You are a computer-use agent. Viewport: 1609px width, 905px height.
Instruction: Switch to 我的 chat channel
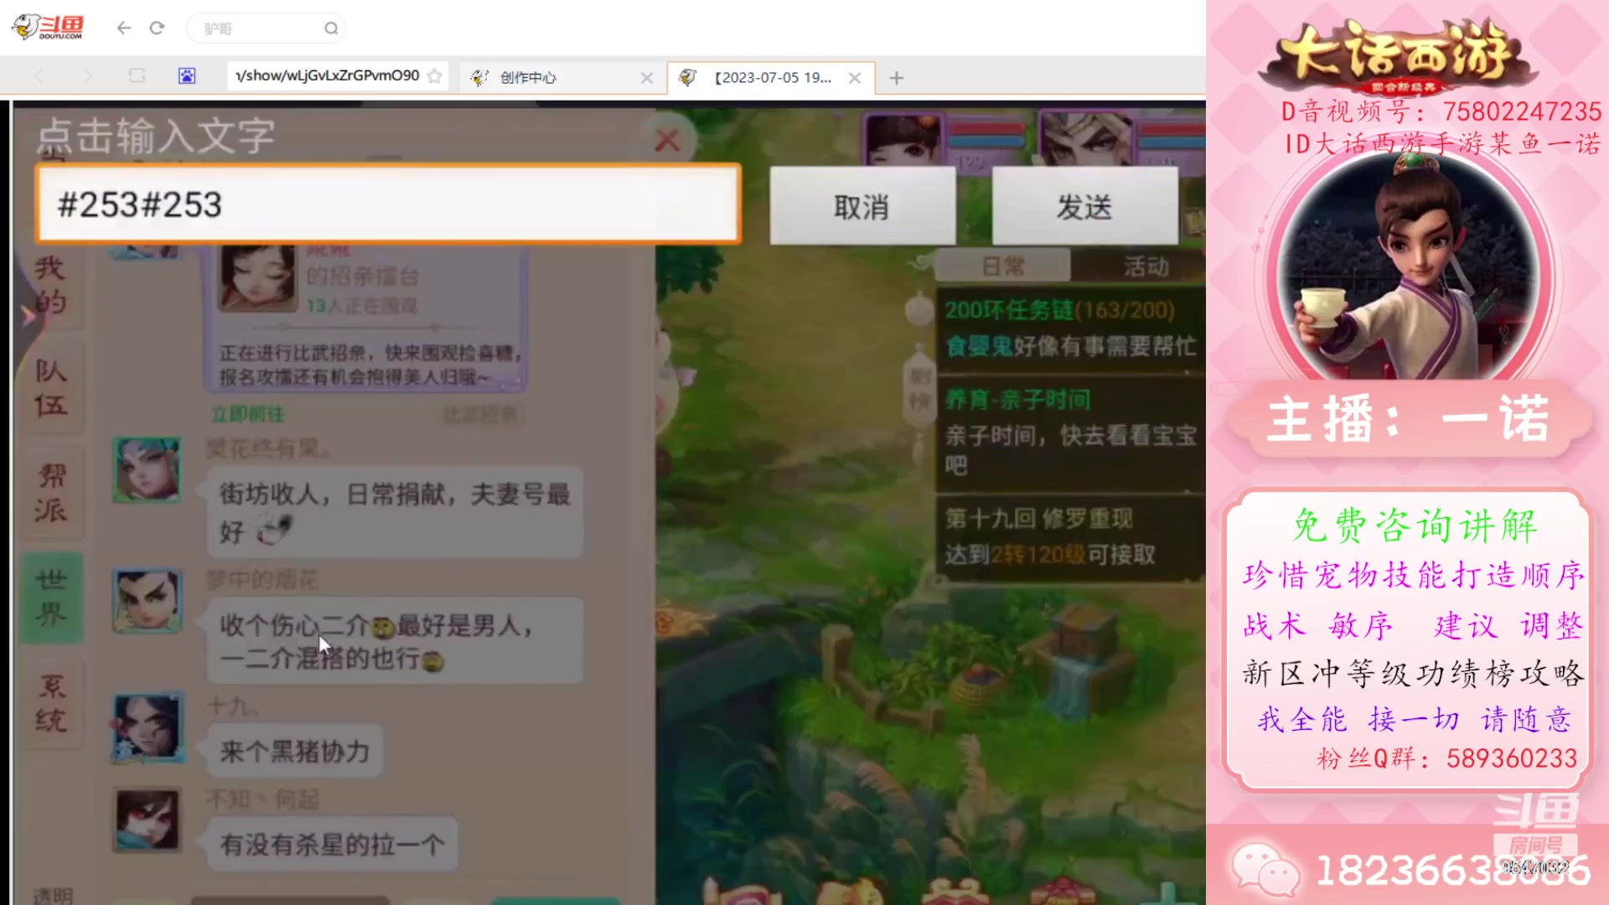tap(50, 285)
